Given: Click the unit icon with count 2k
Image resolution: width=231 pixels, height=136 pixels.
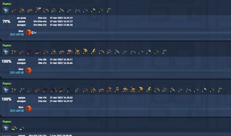Looking at the screenshot, I should [22, 128].
